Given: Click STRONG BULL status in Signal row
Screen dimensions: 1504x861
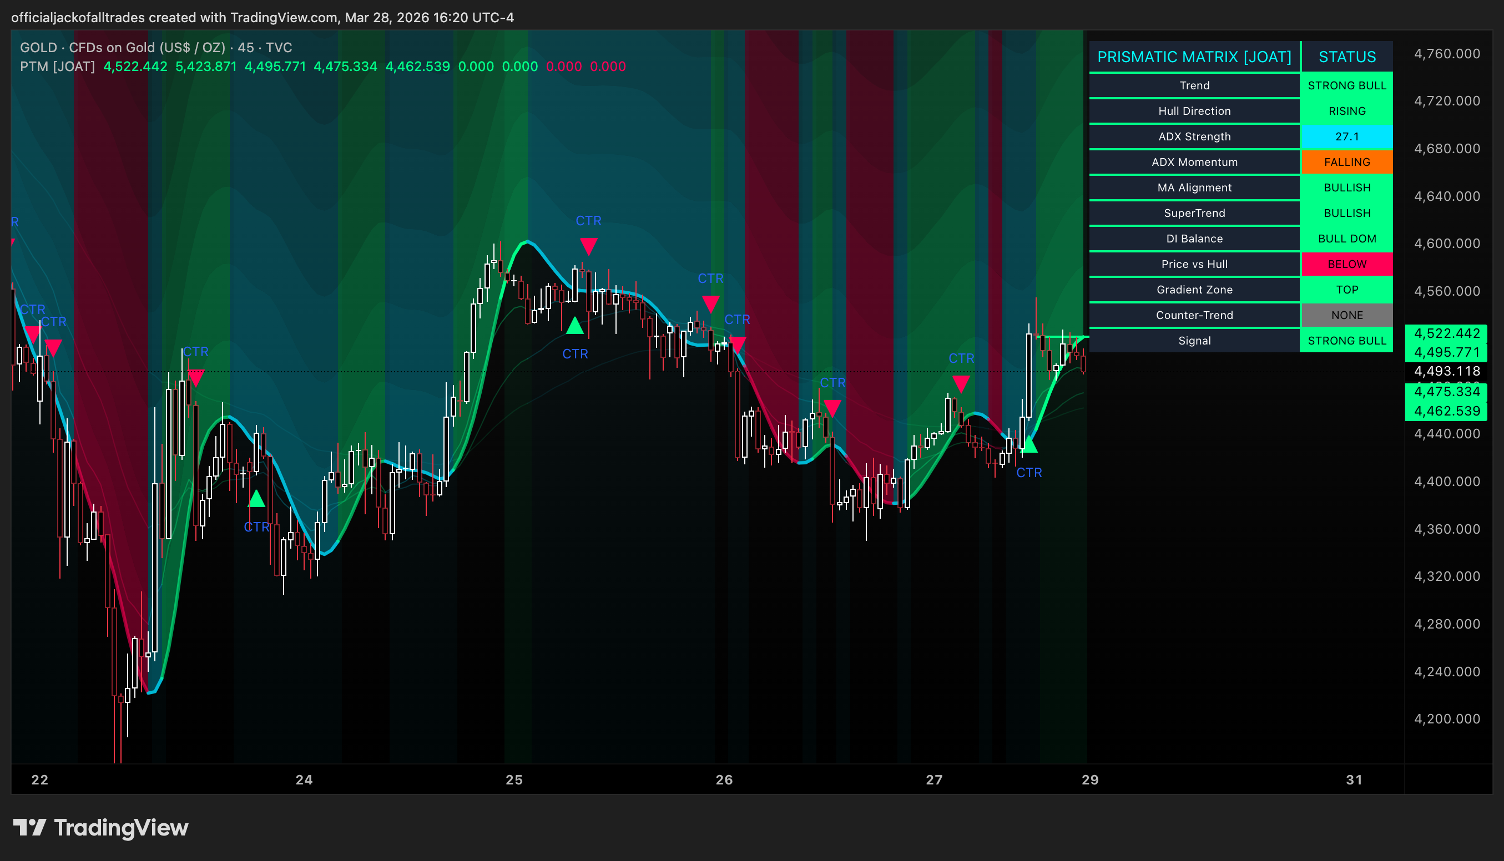Looking at the screenshot, I should (x=1347, y=341).
